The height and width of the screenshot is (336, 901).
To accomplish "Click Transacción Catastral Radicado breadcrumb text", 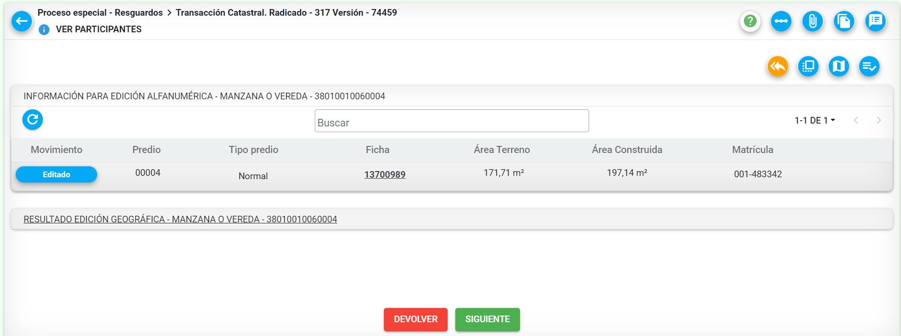I will 286,13.
